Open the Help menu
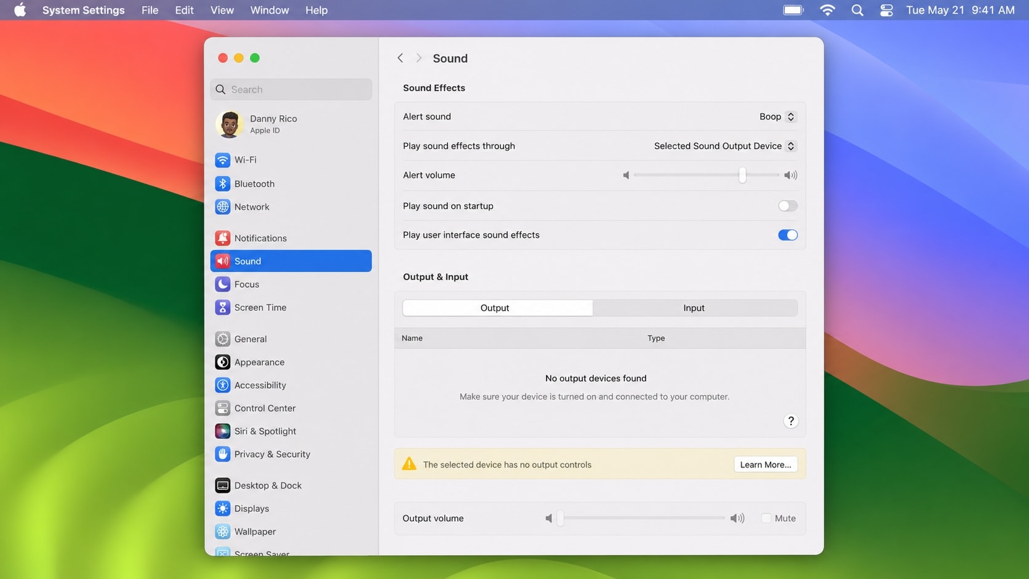The height and width of the screenshot is (579, 1029). [x=316, y=10]
